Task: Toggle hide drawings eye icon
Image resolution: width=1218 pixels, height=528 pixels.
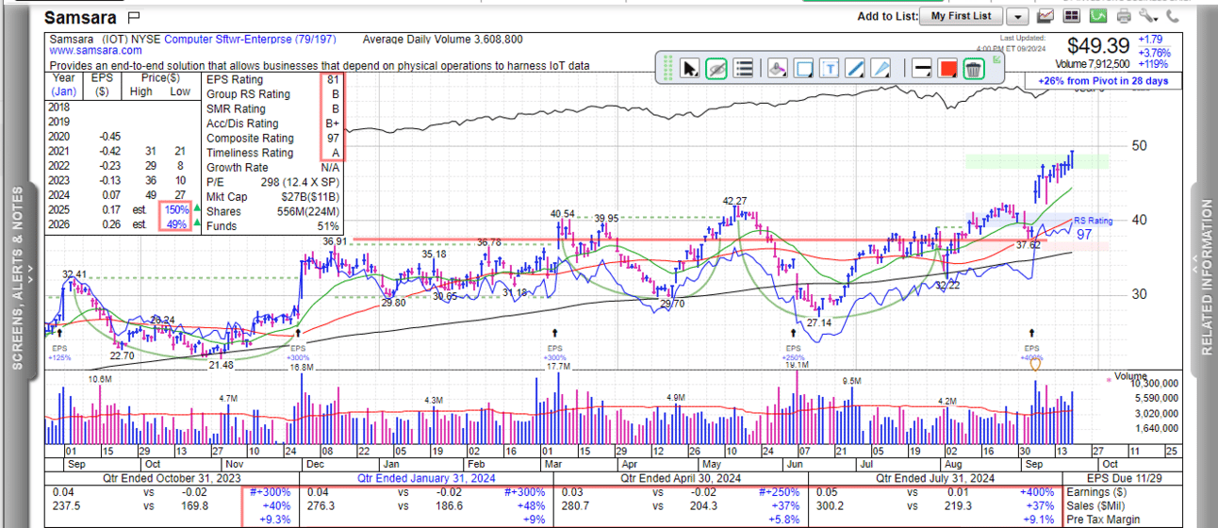Action: tap(716, 68)
